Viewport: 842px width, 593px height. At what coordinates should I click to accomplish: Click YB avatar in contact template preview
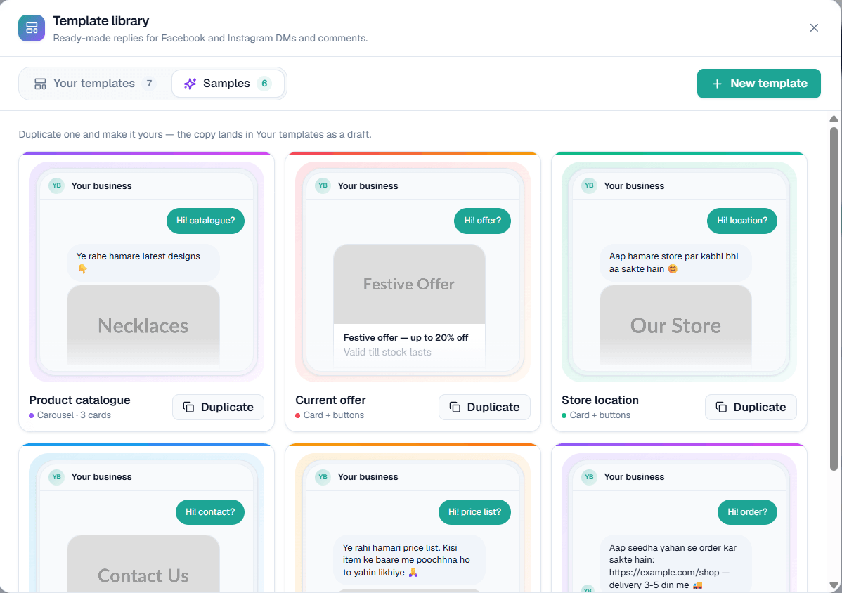pyautogui.click(x=56, y=476)
